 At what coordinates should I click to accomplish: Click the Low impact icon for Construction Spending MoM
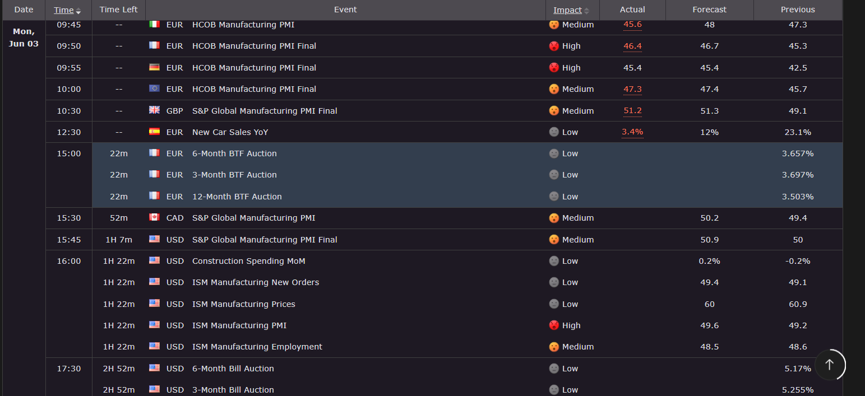point(554,260)
